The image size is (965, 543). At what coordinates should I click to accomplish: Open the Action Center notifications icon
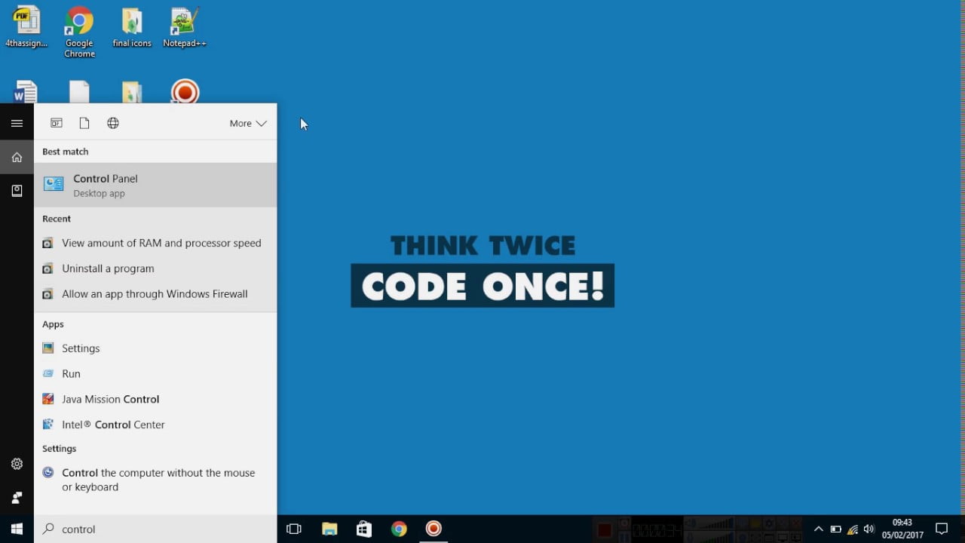pos(941,529)
